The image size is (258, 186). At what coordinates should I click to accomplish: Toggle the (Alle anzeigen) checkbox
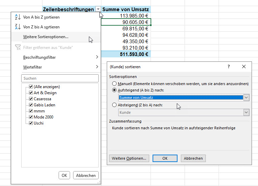(x=31, y=87)
